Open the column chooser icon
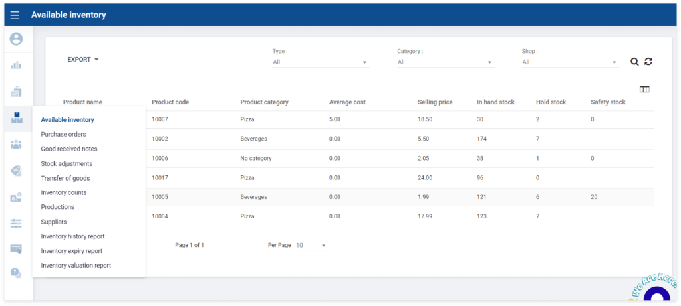Screen dimensions: 681x306 (644, 90)
